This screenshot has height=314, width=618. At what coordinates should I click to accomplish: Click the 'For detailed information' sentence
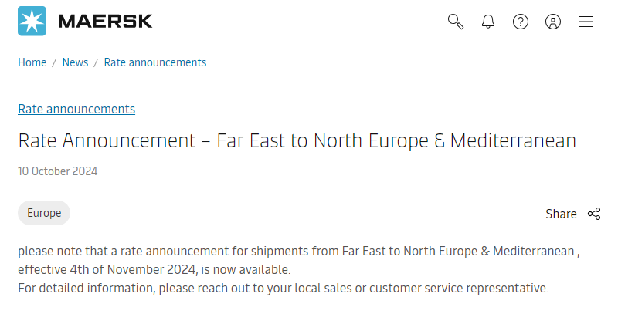coord(284,288)
